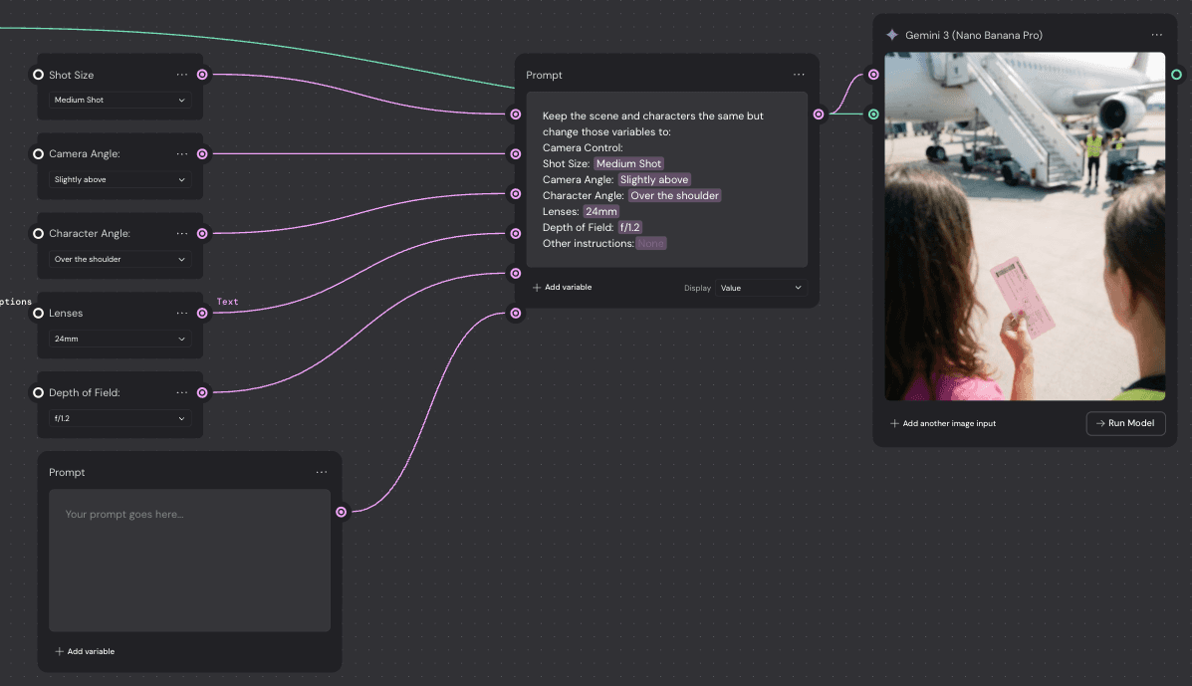The width and height of the screenshot is (1192, 686).
Task: Click the 'Camera Angle:' node title
Action: point(85,153)
